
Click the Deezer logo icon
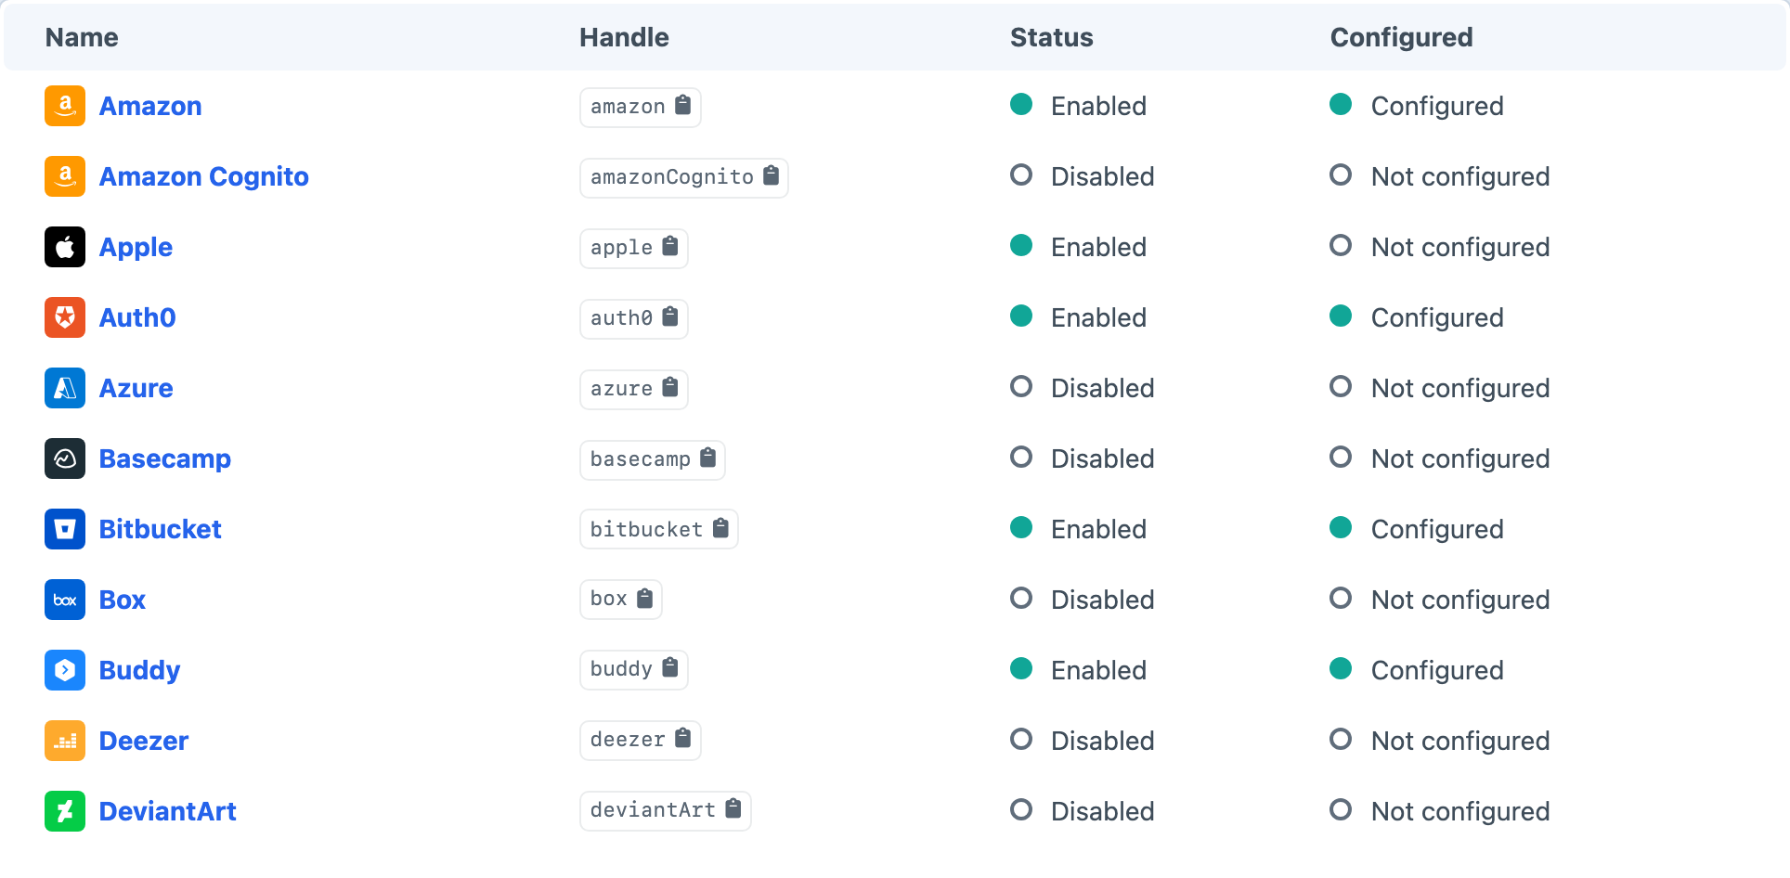[65, 741]
